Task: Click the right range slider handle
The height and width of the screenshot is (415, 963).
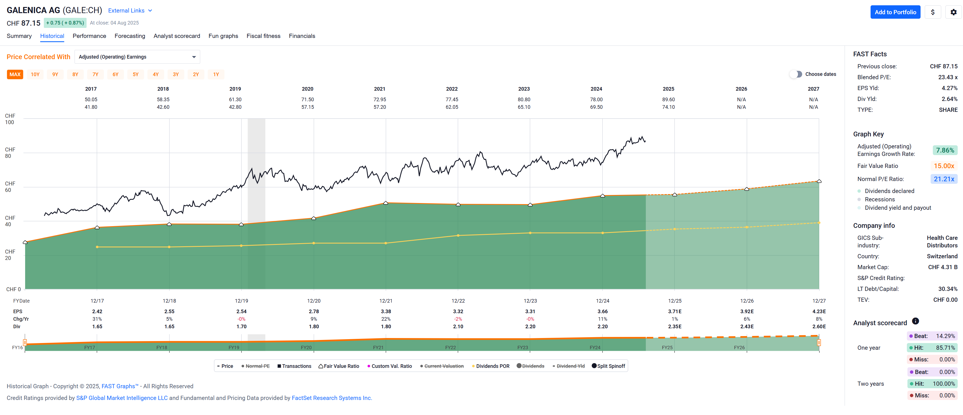Action: point(819,342)
